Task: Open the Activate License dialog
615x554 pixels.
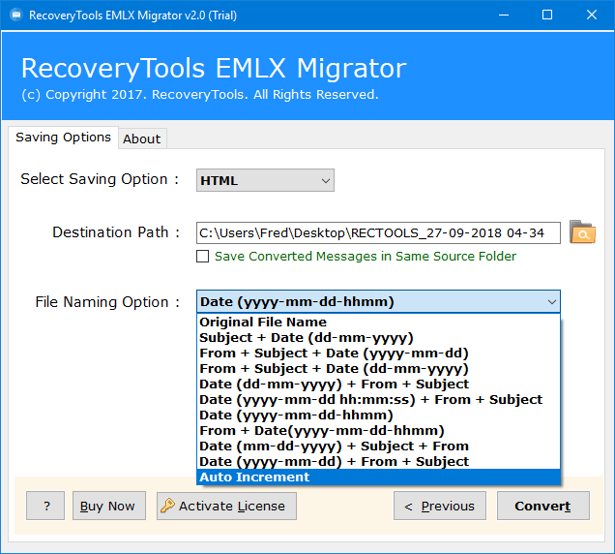Action: click(x=226, y=506)
